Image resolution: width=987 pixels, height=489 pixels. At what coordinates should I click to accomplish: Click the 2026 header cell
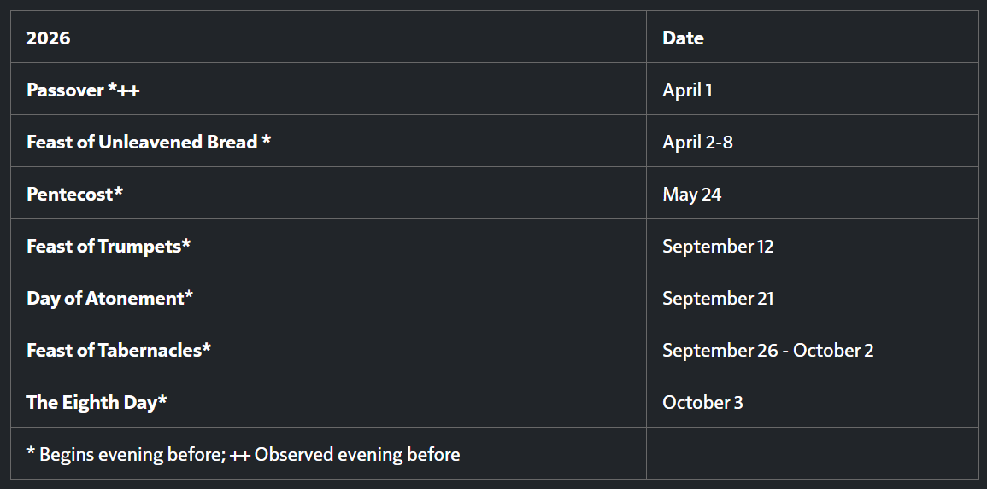[x=49, y=38]
